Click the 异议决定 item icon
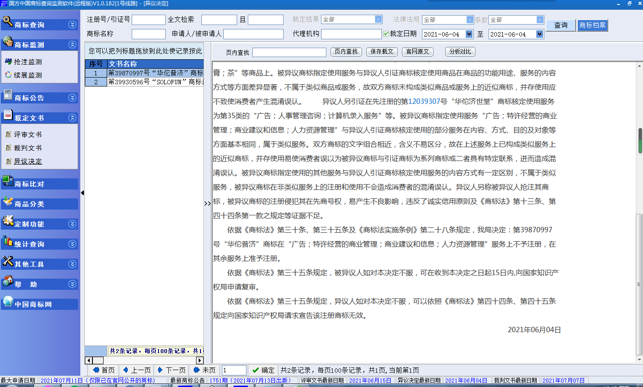 coord(8,161)
